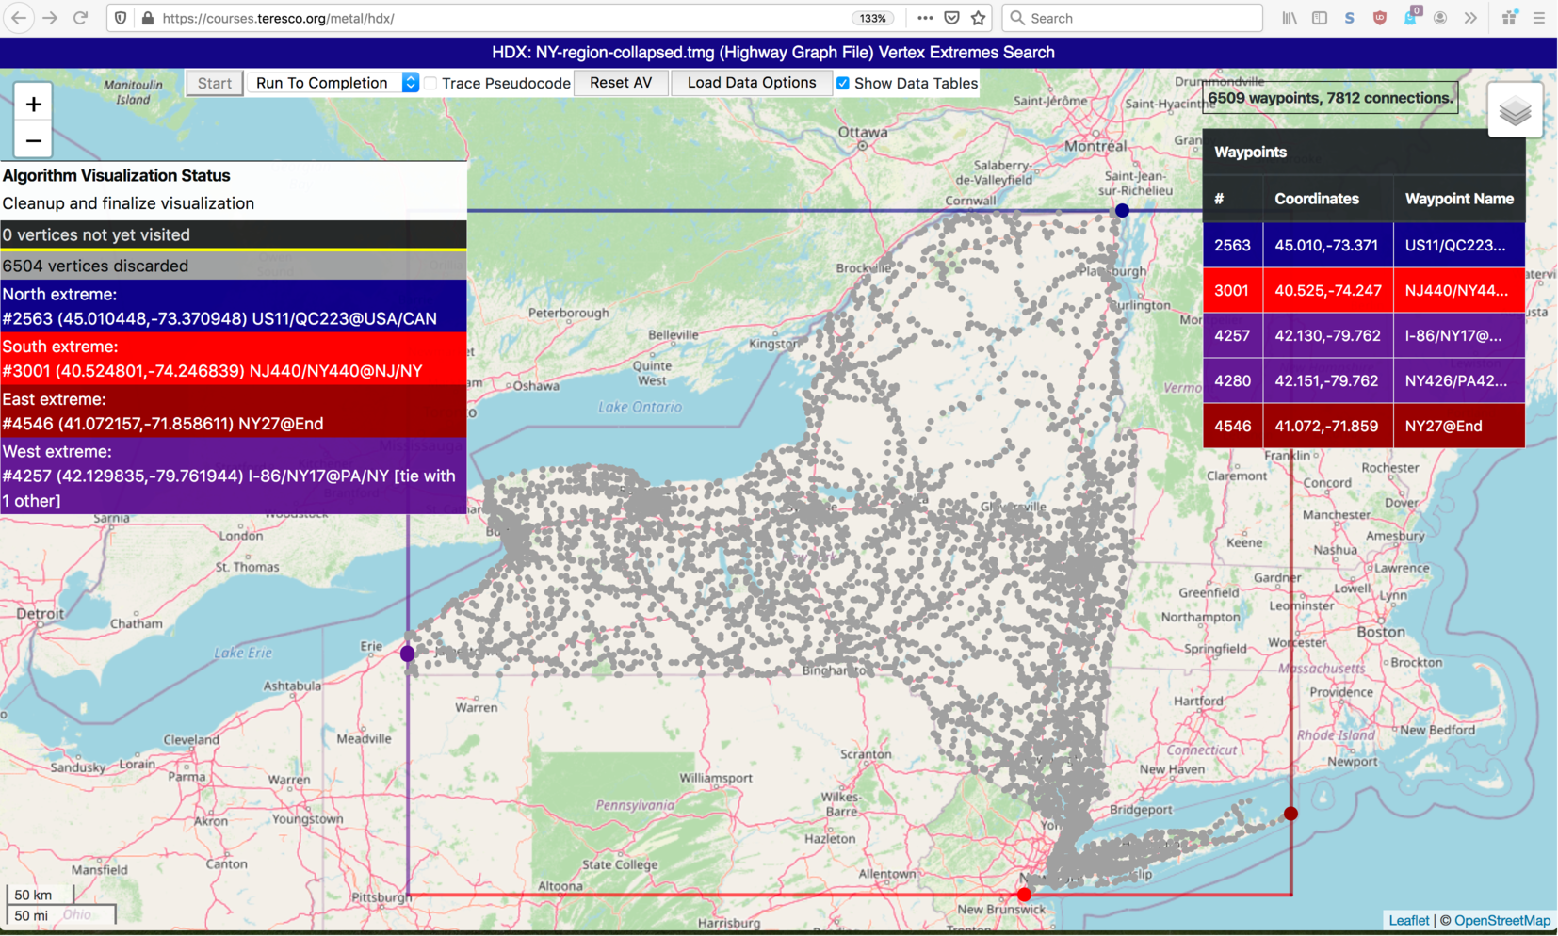Enable Trace Pseudocode checkbox
Screen dimensions: 1558x936
(430, 84)
